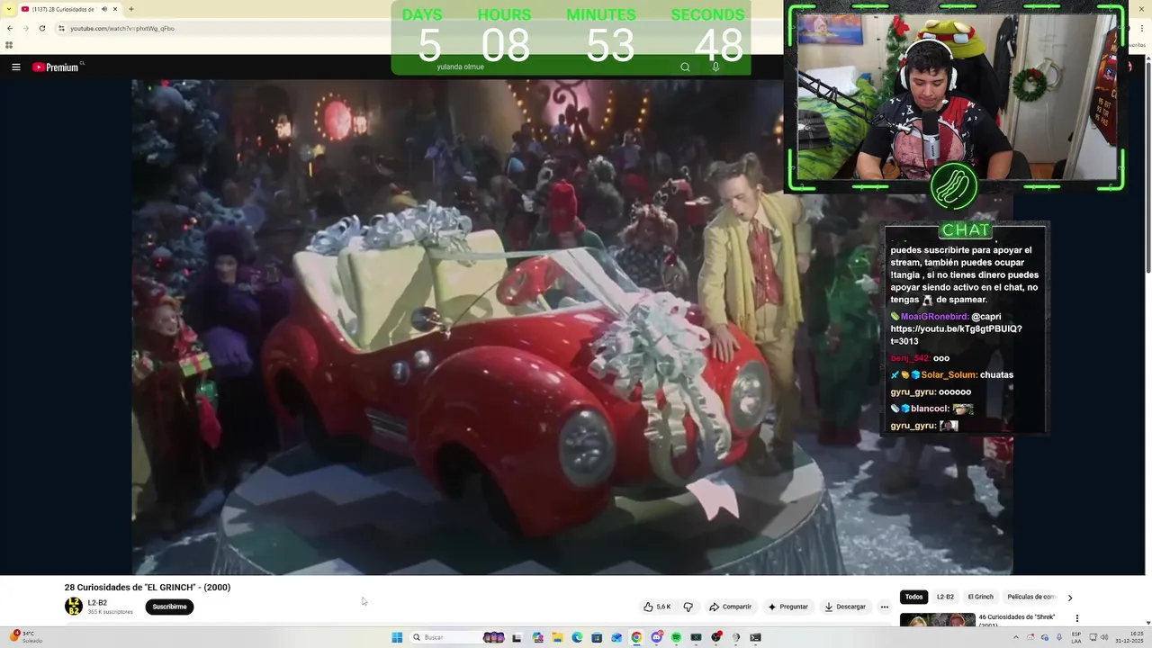Open the taskbar volume control
Viewport: 1152px width, 648px height.
click(1104, 637)
